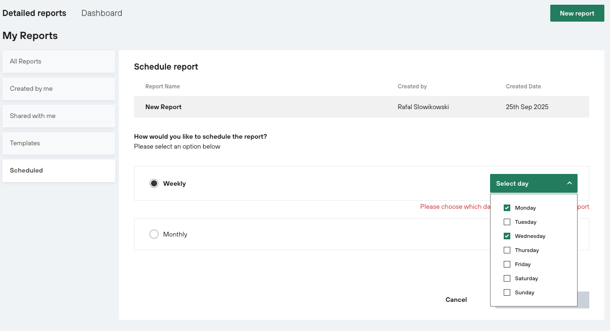This screenshot has width=610, height=331.
Task: Select the Weekly radio button
Action: point(154,183)
